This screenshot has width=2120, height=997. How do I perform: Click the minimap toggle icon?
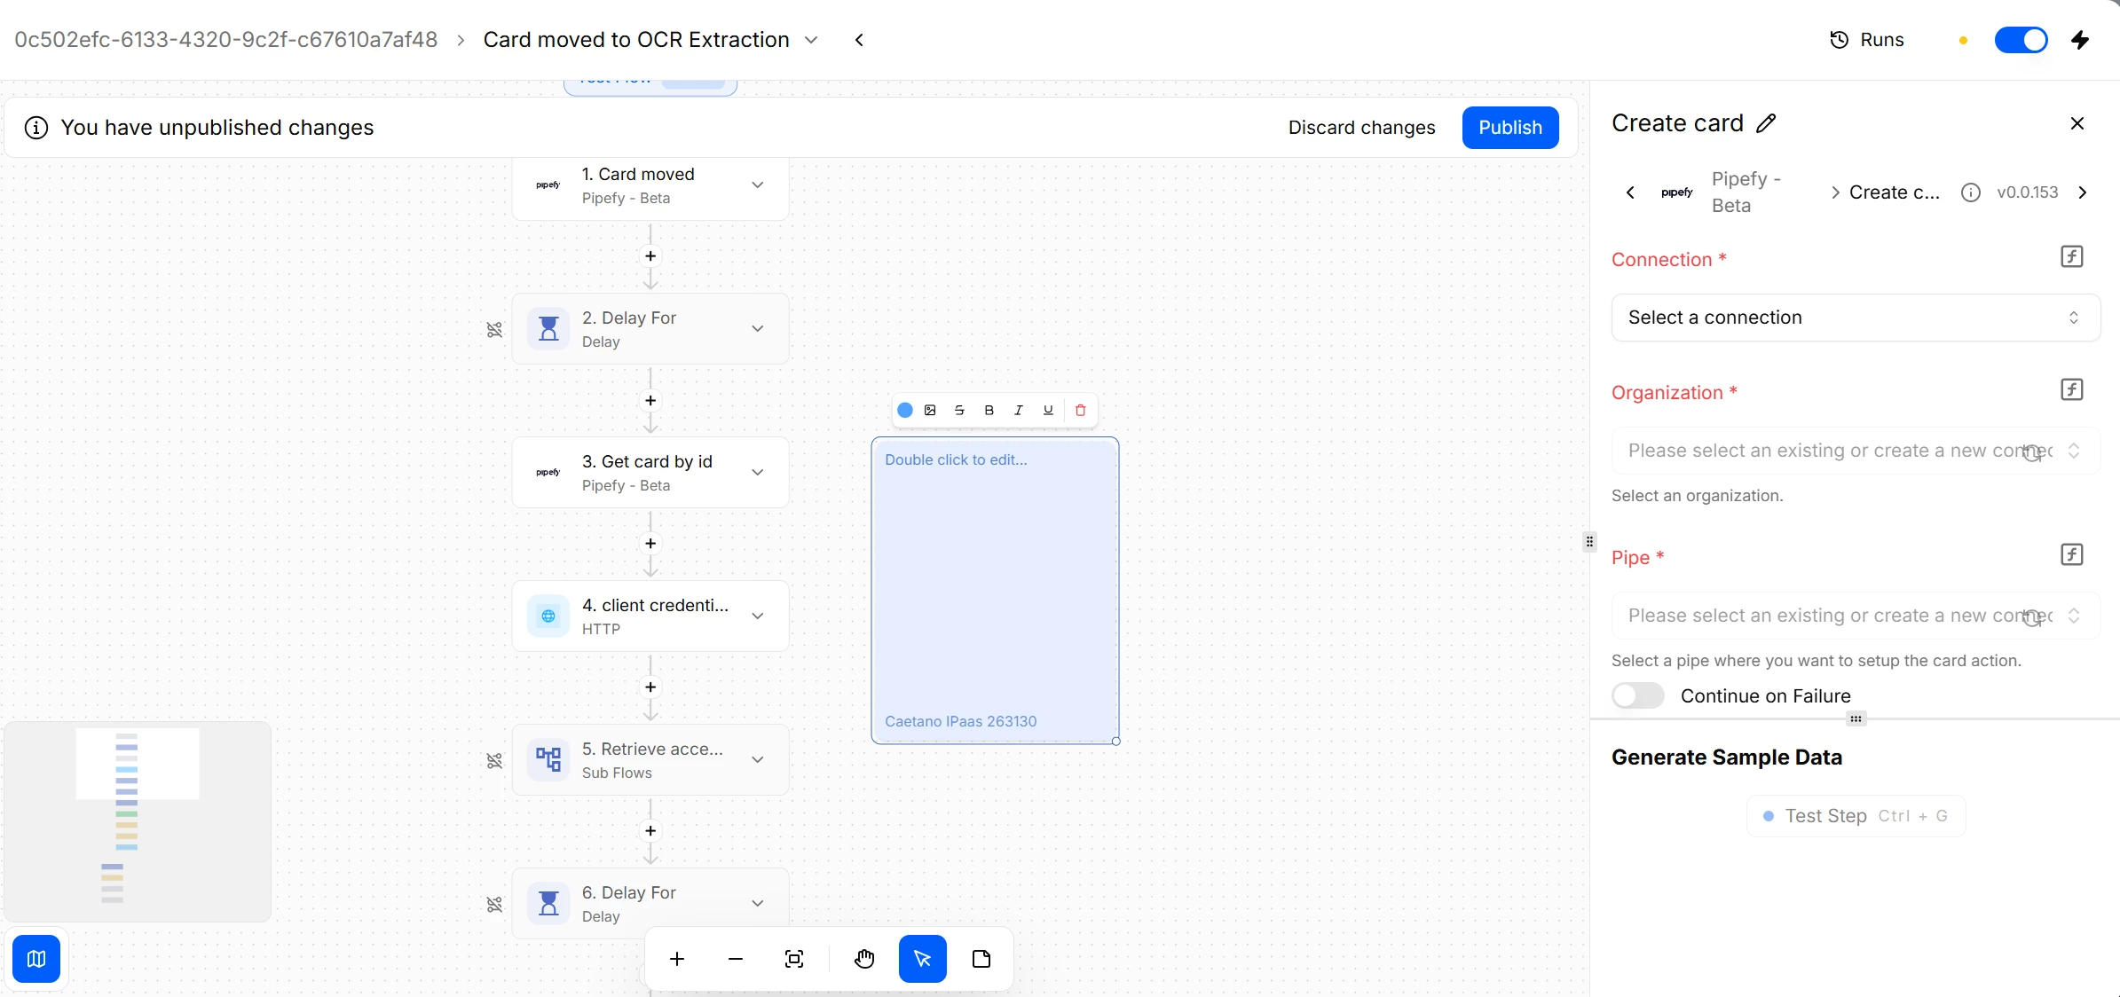(36, 959)
